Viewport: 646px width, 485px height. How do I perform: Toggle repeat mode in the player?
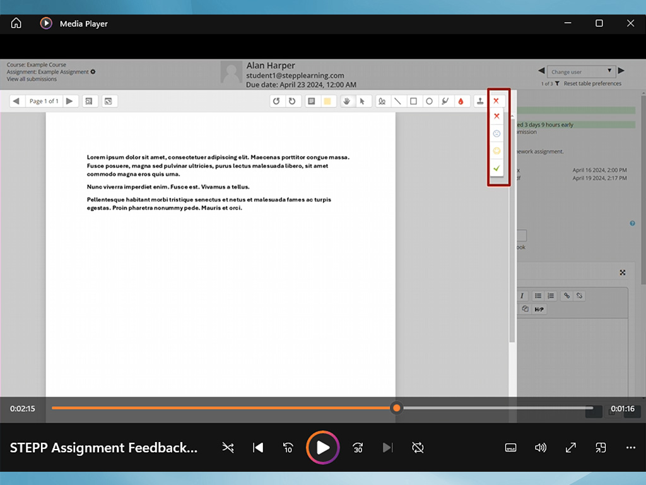tap(418, 448)
